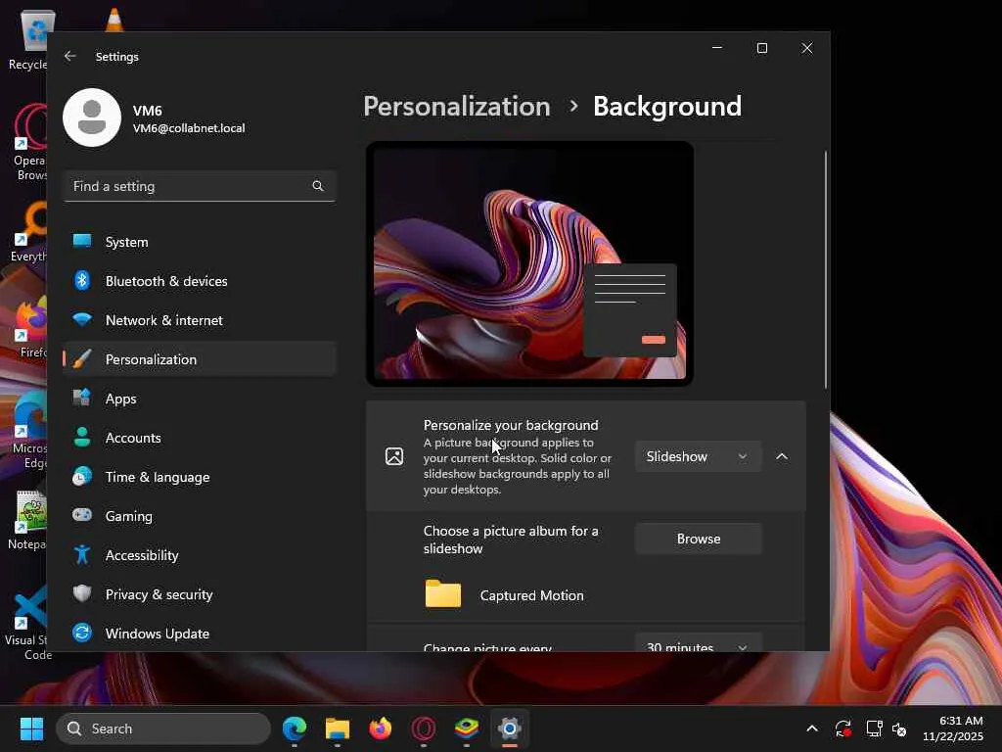Open Windows Update from the sidebar

157,634
